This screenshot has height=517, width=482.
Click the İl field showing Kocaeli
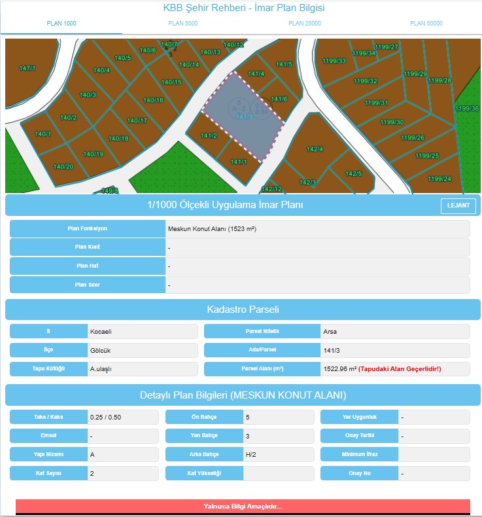coord(142,332)
